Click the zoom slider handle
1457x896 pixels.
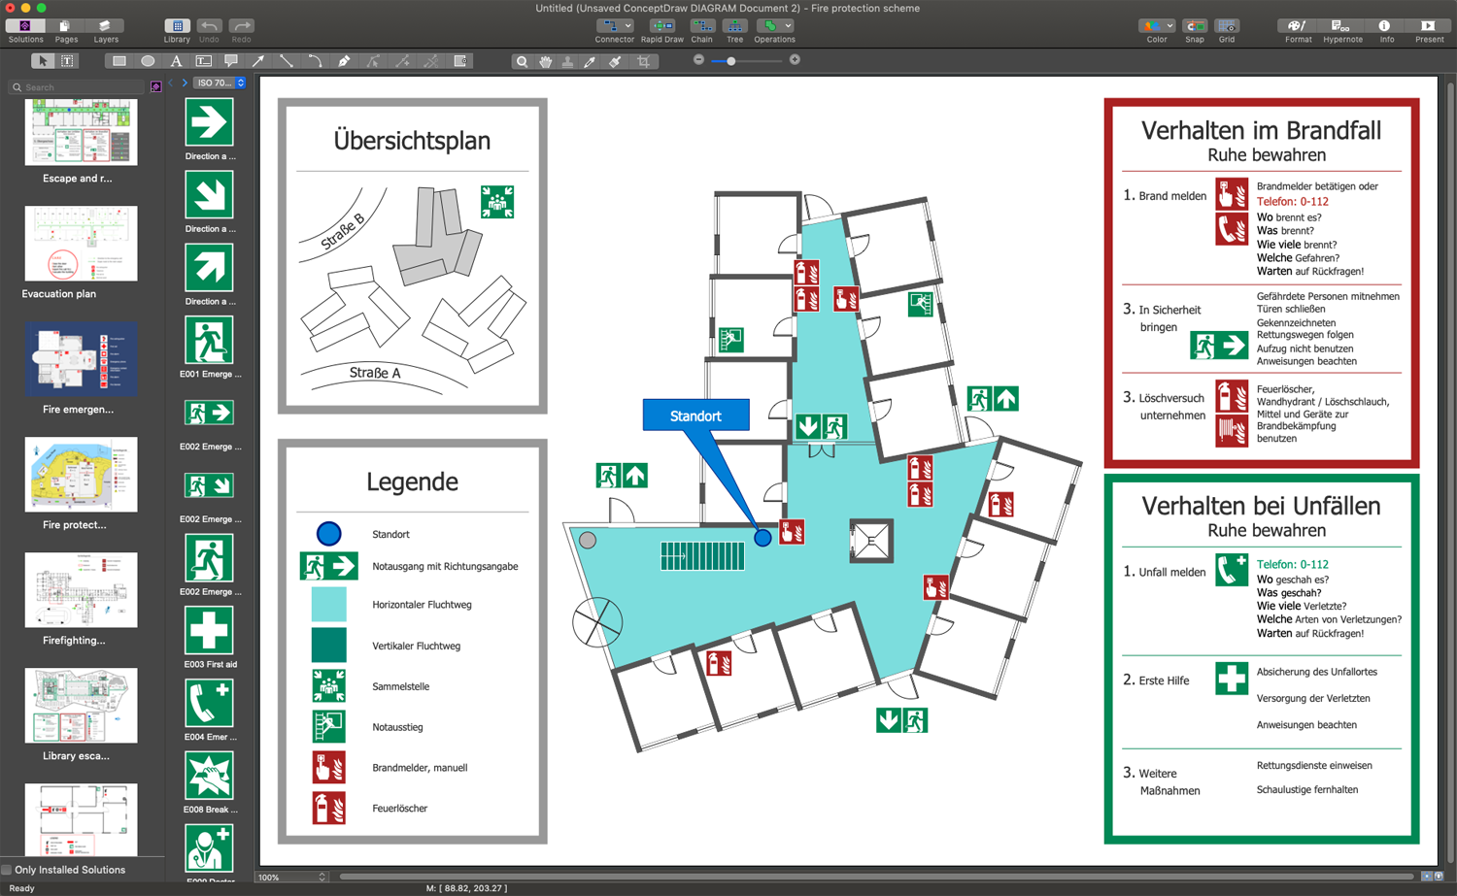click(731, 61)
